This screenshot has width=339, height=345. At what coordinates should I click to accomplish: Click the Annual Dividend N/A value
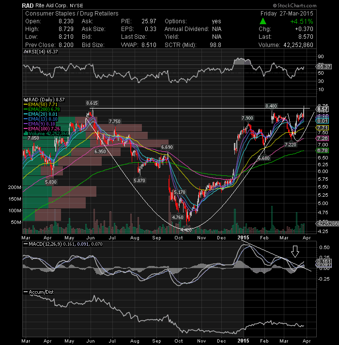pyautogui.click(x=216, y=29)
